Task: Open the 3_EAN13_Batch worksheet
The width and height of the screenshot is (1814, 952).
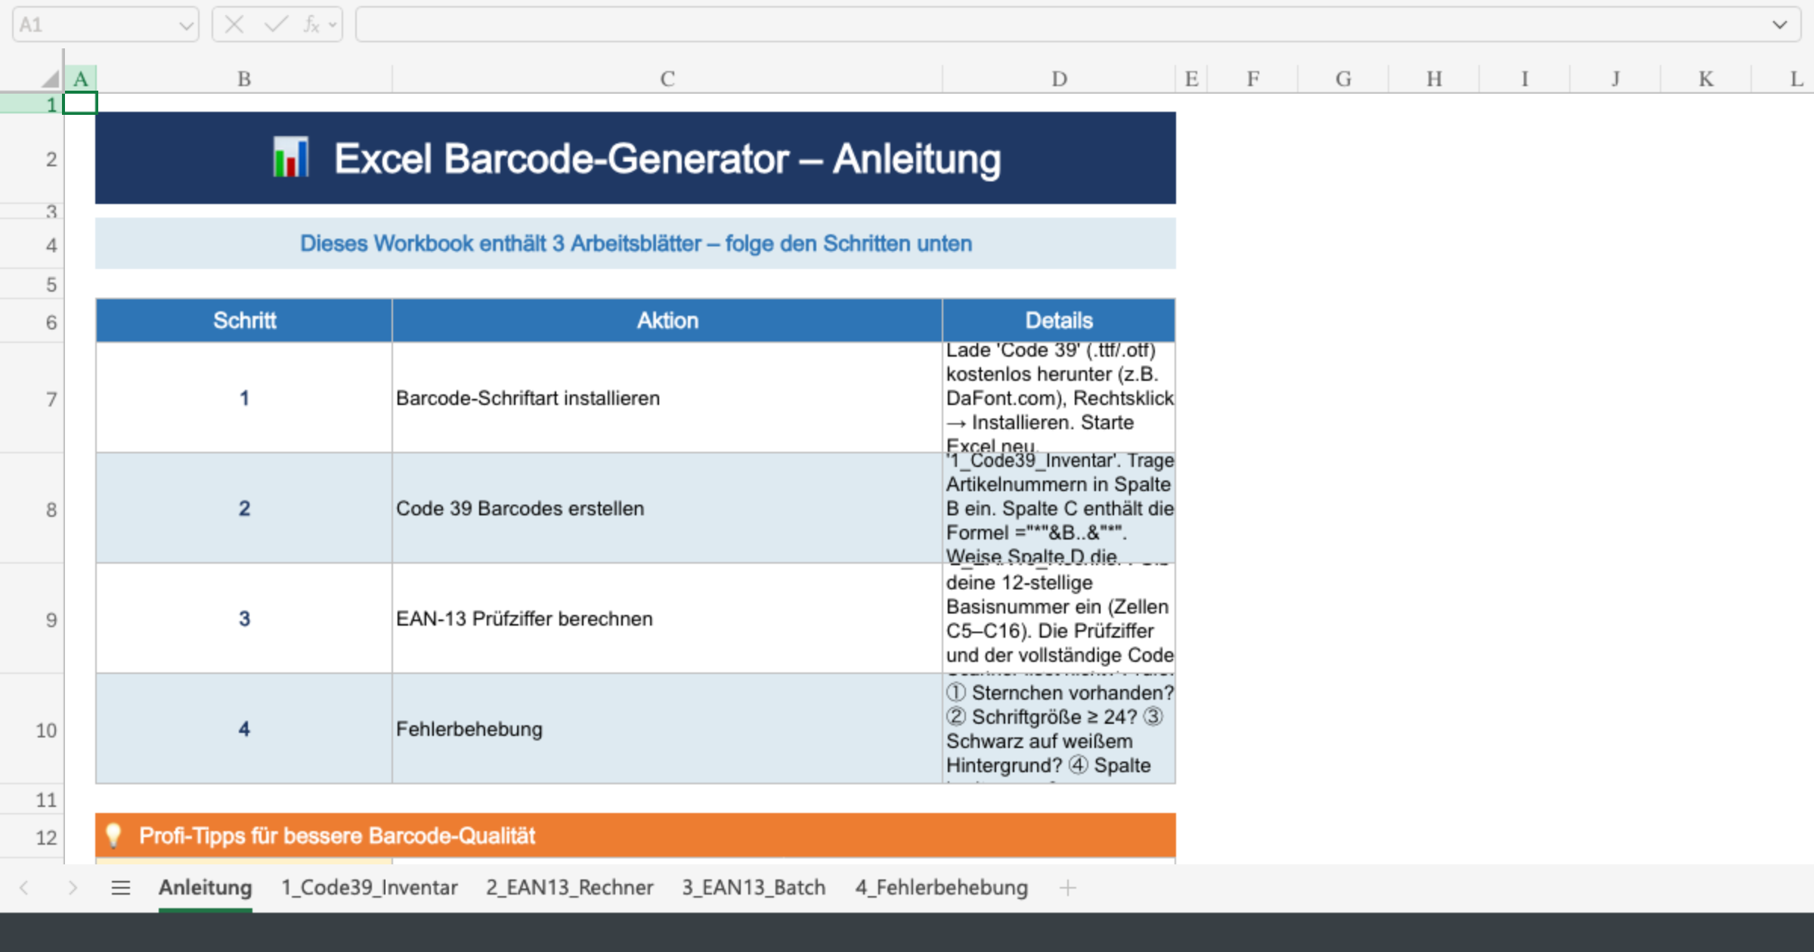Action: (754, 888)
